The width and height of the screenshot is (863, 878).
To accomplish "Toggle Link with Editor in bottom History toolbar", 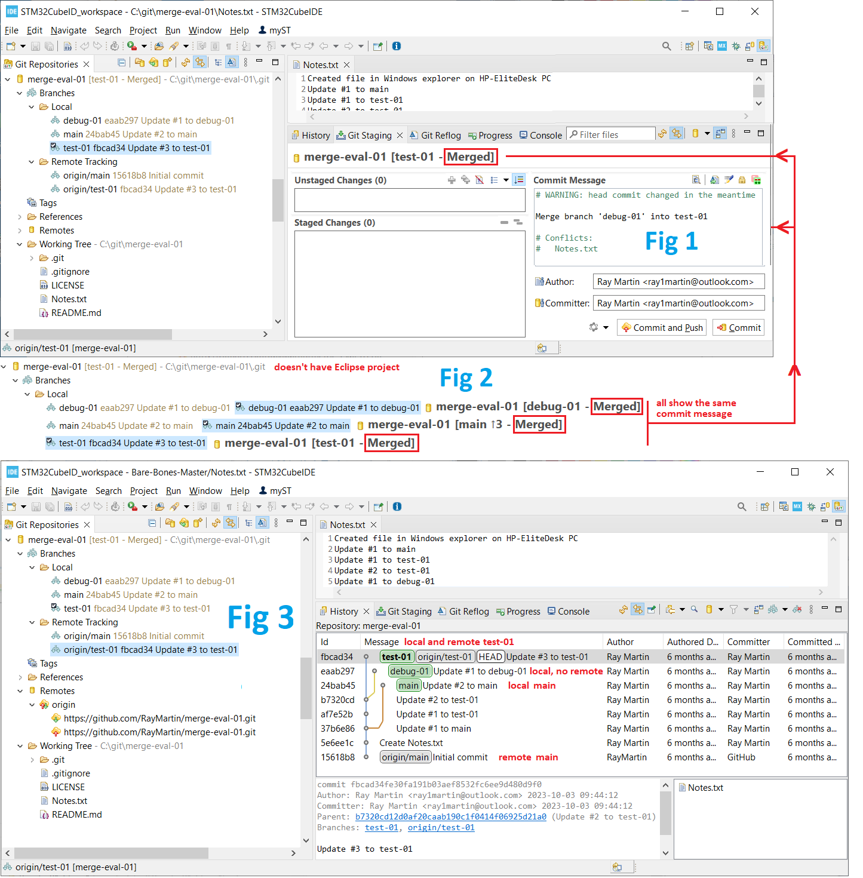I will pos(638,610).
